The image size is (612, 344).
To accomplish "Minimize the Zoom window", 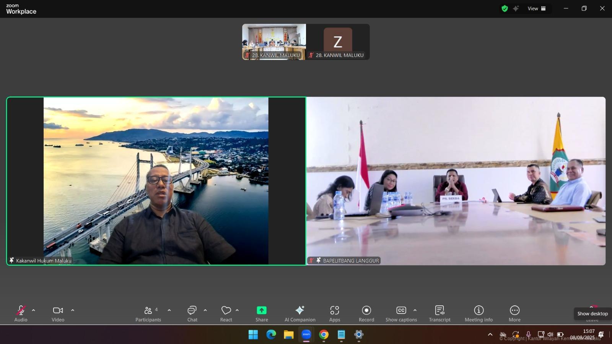I will [x=566, y=8].
